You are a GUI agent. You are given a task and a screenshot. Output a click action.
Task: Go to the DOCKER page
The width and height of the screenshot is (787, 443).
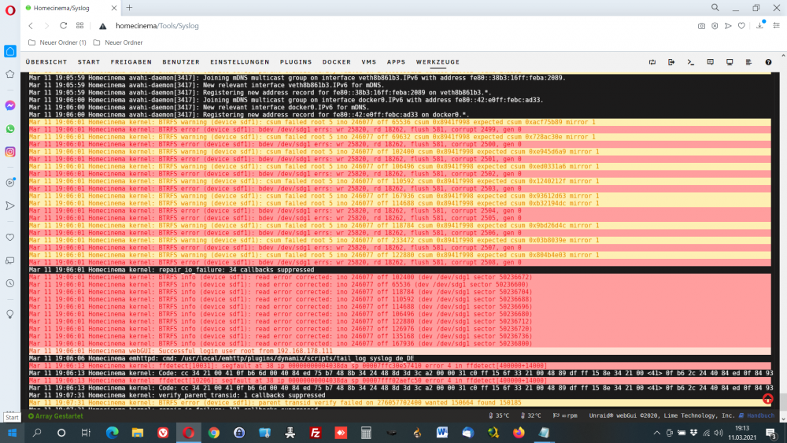click(x=336, y=62)
